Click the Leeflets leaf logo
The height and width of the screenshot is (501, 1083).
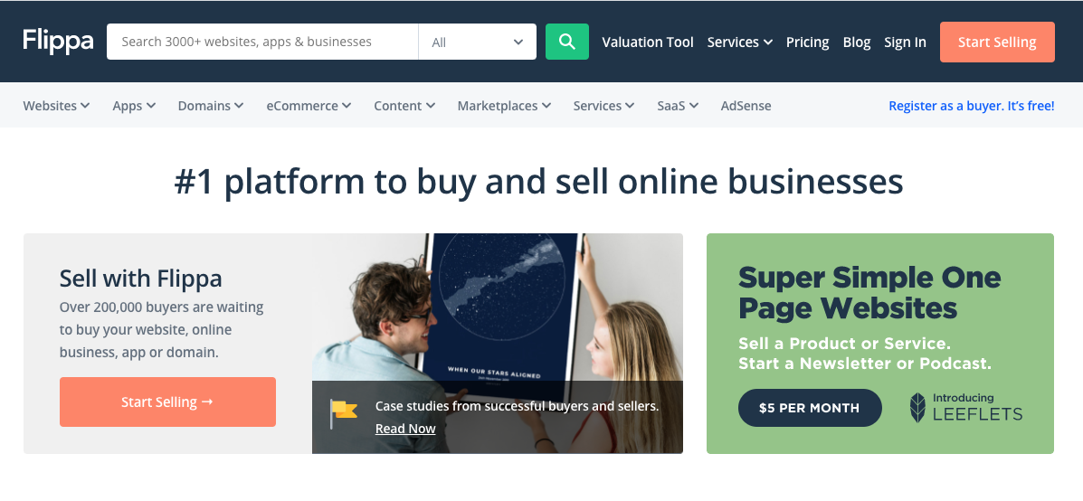click(917, 407)
